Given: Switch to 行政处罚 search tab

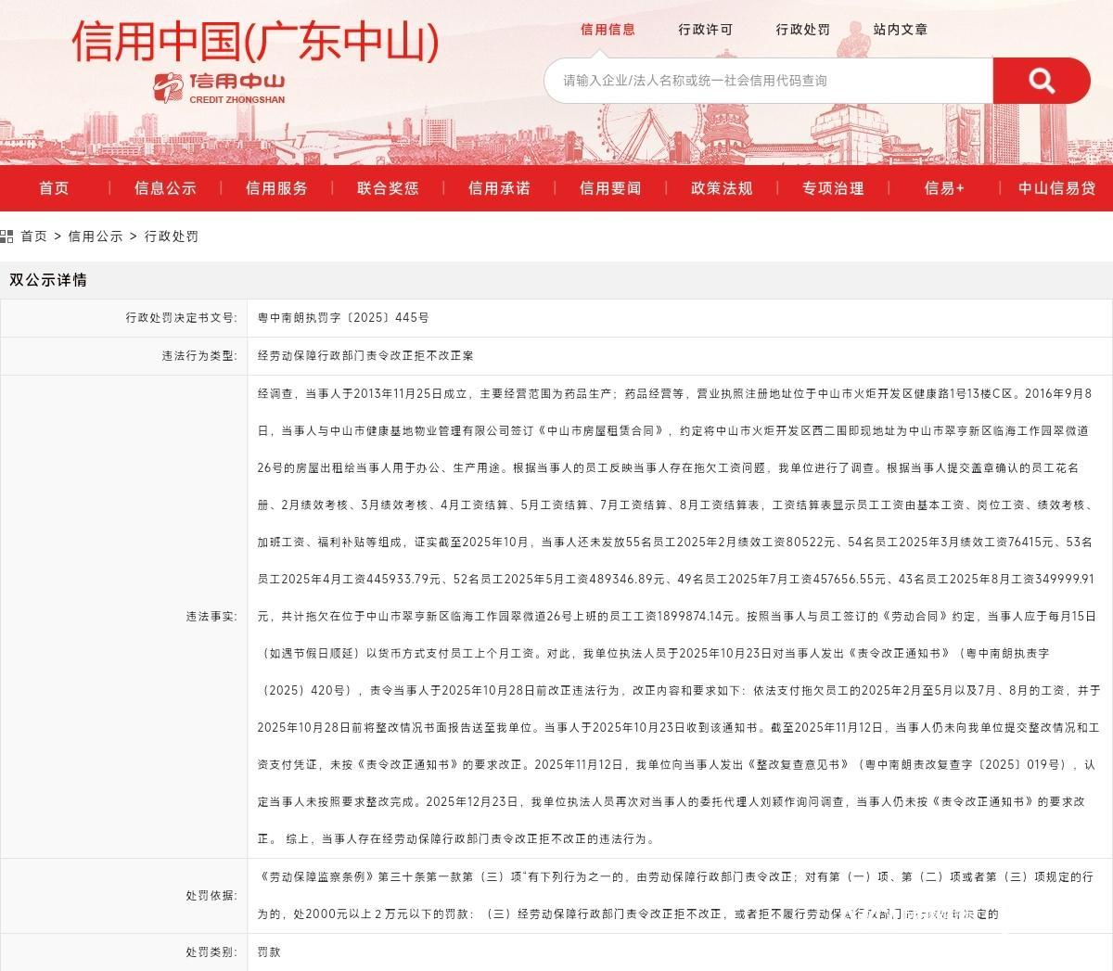Looking at the screenshot, I should pyautogui.click(x=802, y=30).
